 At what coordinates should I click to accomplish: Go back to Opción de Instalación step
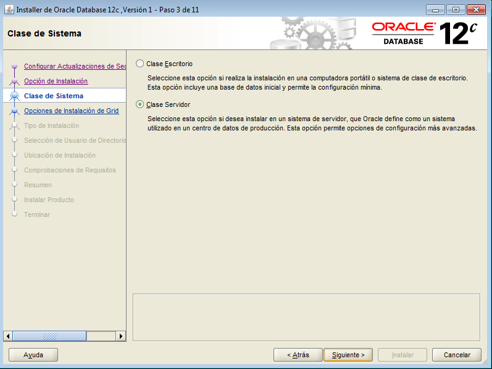(56, 81)
